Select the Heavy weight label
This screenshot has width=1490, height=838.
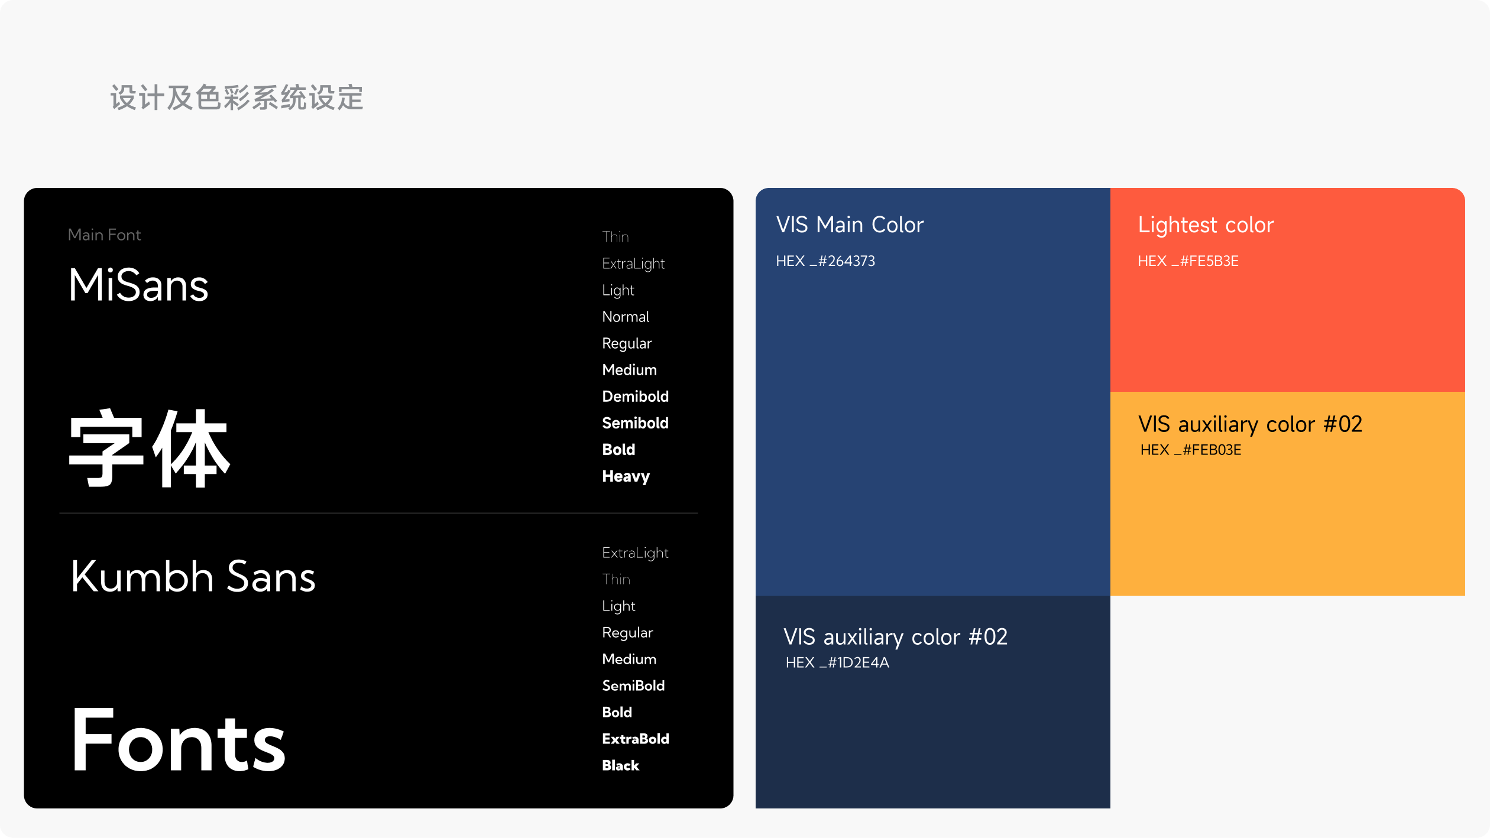[x=626, y=476]
